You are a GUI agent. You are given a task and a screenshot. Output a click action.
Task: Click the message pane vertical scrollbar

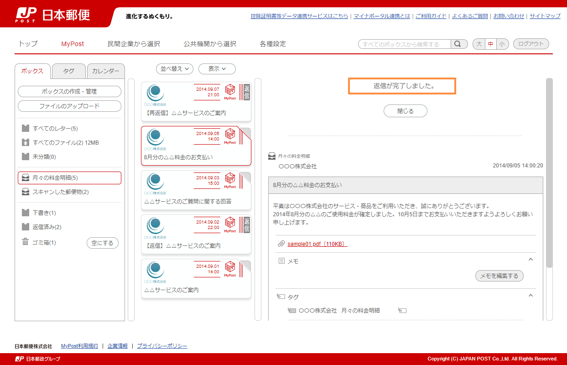pos(549,172)
